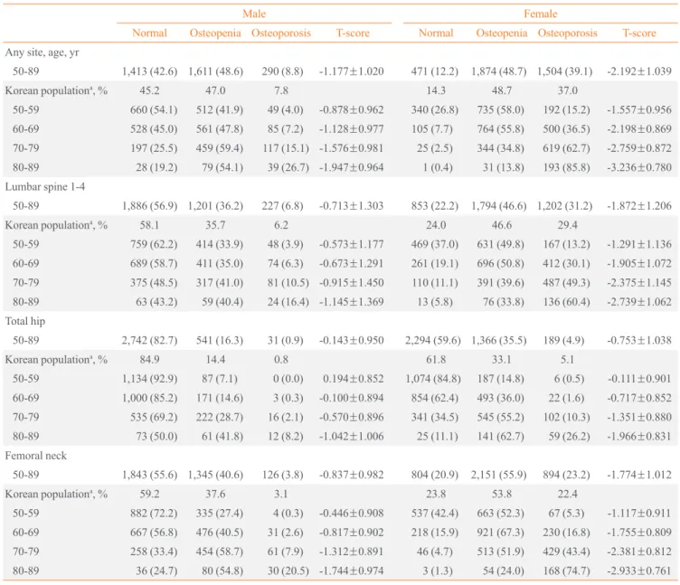
Task: Select the value '561 (47.8)'
Action: coord(220,129)
